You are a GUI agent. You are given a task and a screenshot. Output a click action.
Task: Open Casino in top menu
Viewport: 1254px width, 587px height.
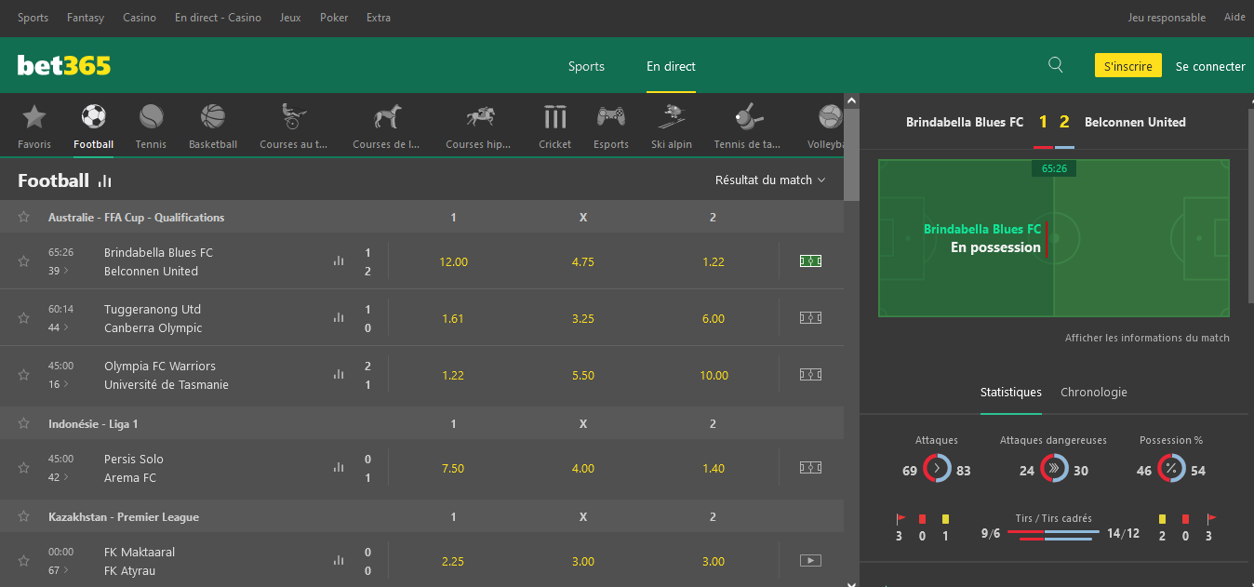[140, 18]
